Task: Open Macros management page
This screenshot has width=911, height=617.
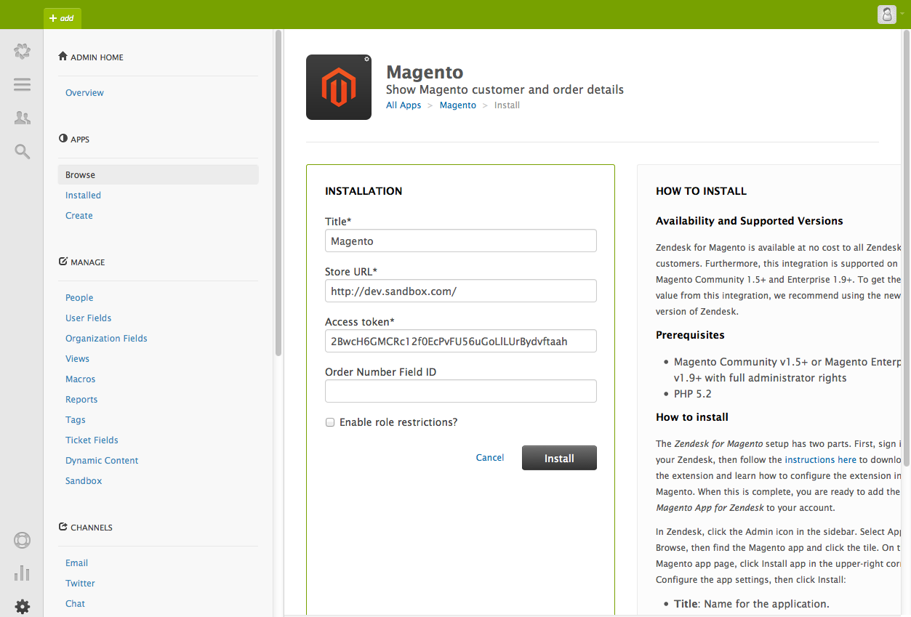Action: tap(81, 379)
